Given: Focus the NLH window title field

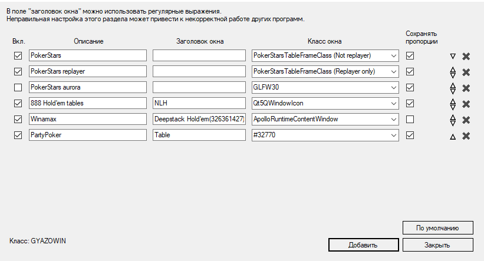Looking at the screenshot, I should click(199, 103).
